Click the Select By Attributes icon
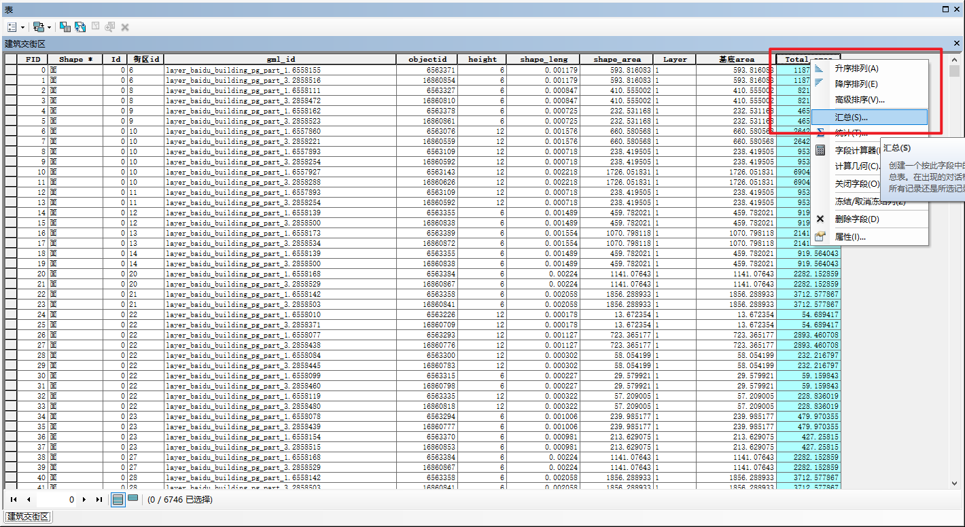This screenshot has height=527, width=965. point(65,27)
